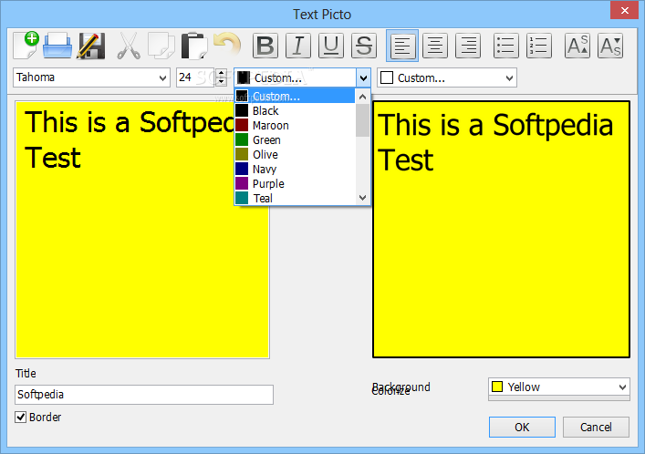
Task: Click the color list scrollbar thumb
Action: coord(362,120)
